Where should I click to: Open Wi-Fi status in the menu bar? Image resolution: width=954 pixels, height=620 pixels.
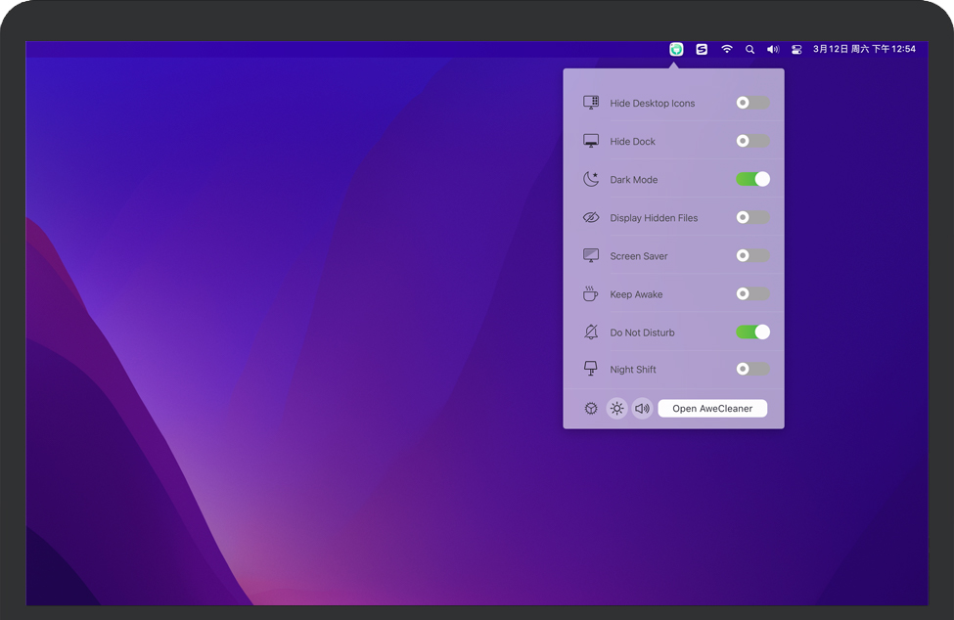(726, 49)
